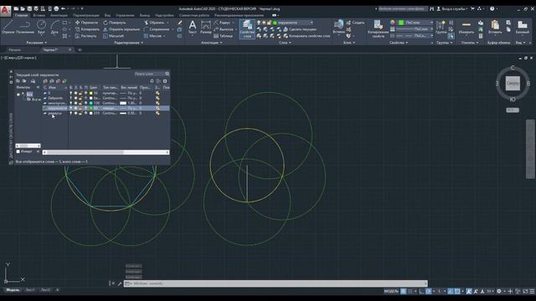Open Свойства слоя (Layer Properties)

click(247, 28)
